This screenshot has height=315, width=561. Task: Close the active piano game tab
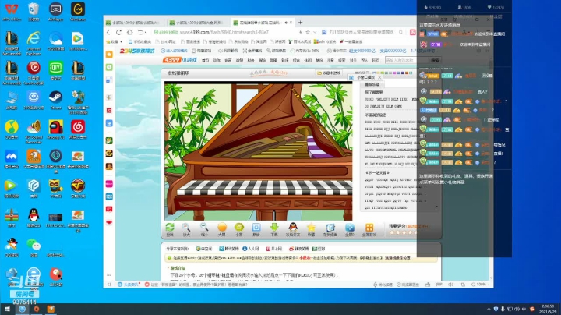pyautogui.click(x=291, y=23)
